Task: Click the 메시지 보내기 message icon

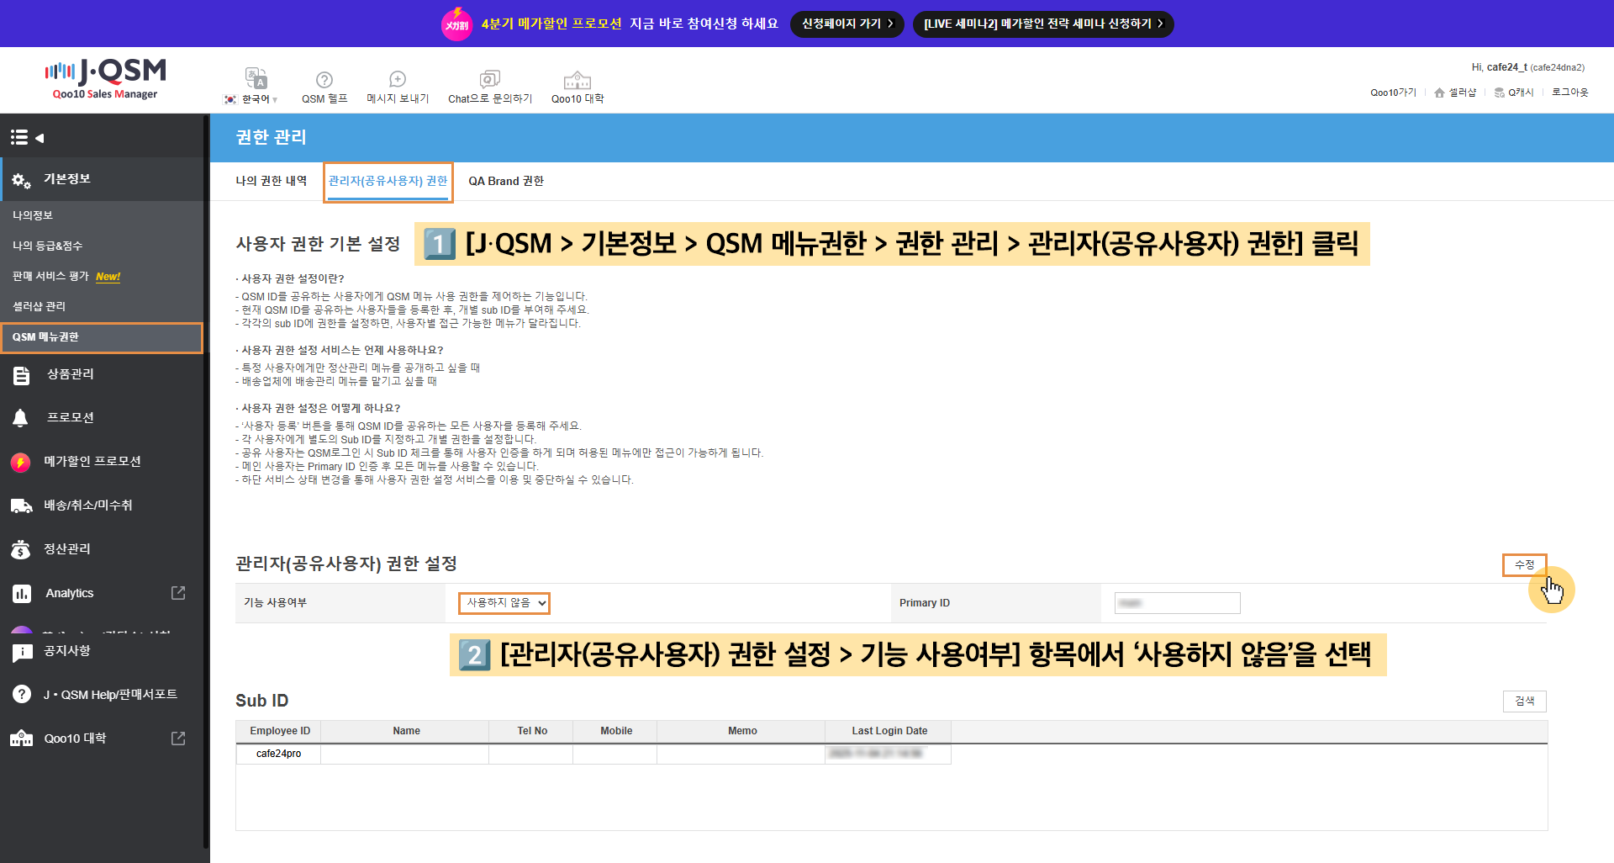Action: pos(398,79)
